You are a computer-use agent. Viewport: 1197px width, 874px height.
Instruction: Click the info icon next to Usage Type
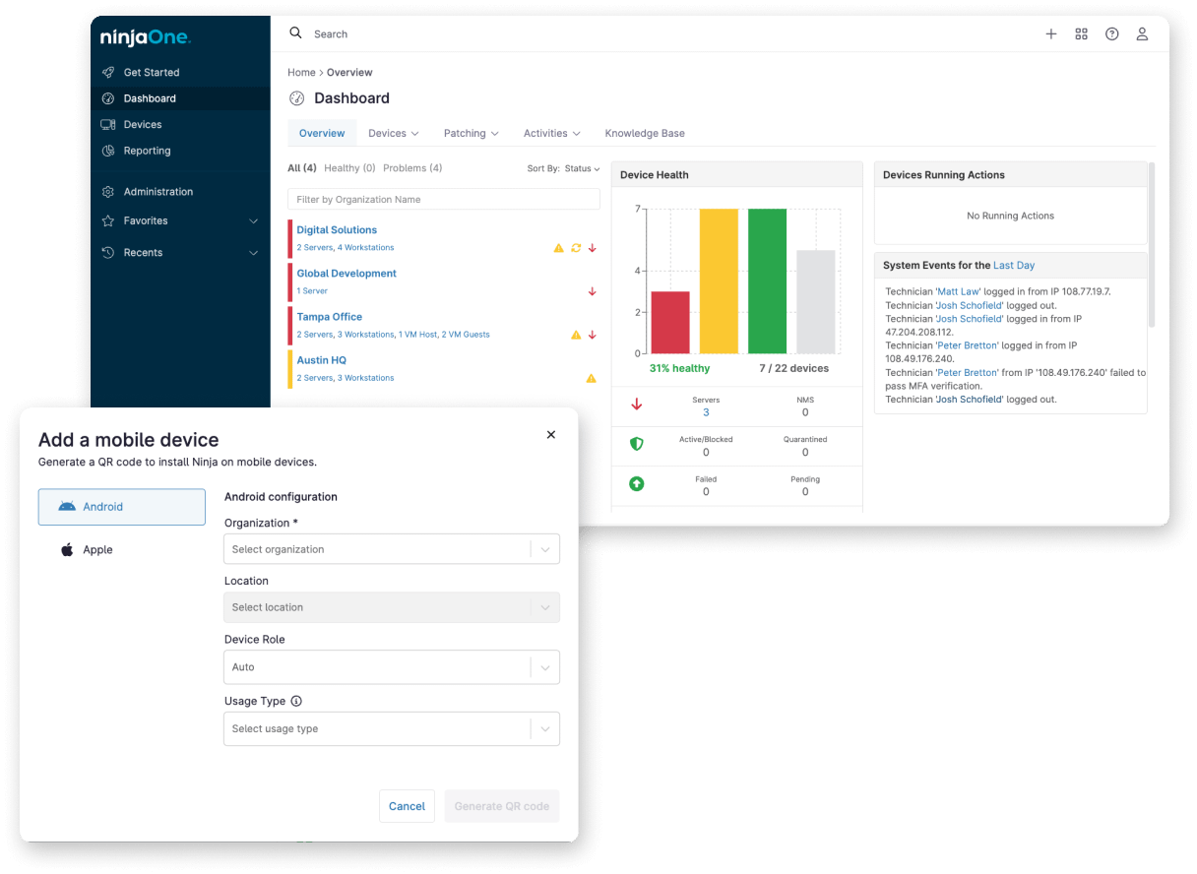[295, 701]
